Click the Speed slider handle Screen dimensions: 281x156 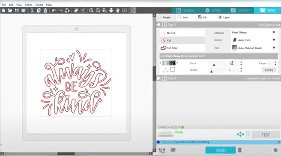click(212, 72)
